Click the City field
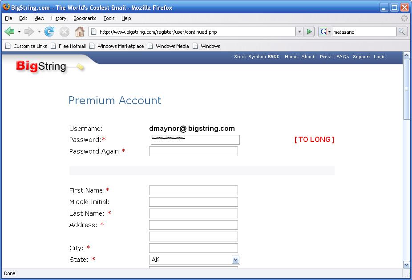 [194, 248]
